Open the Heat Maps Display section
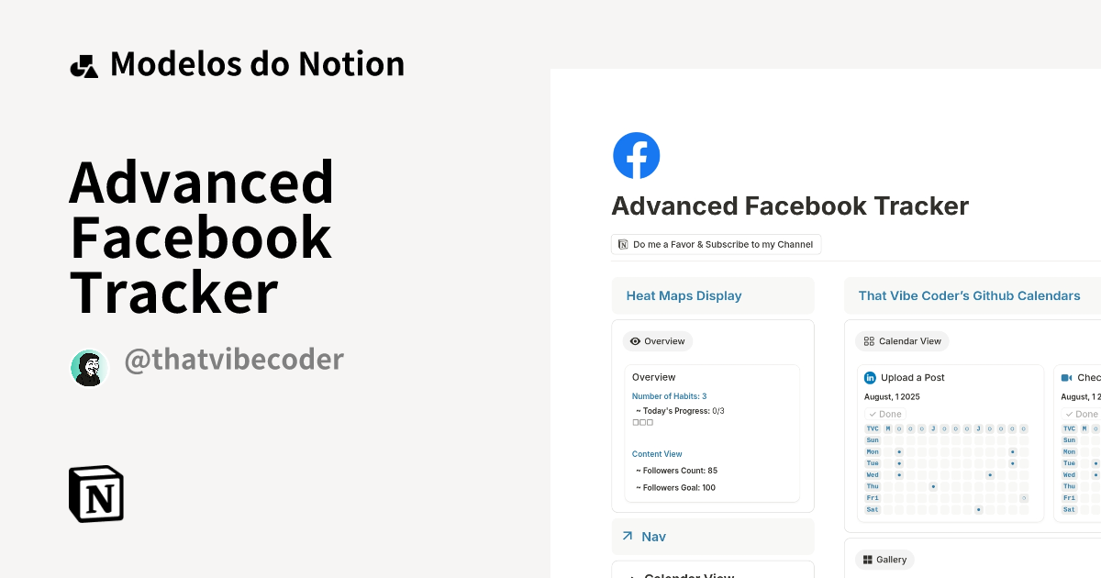The height and width of the screenshot is (578, 1101). point(684,295)
